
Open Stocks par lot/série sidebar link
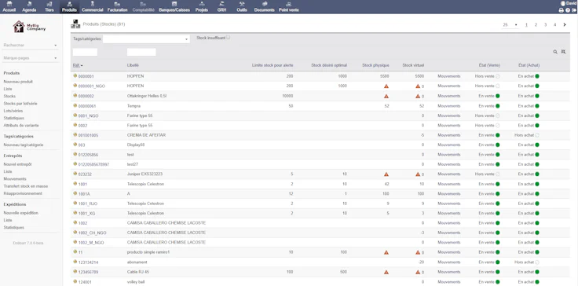(20, 104)
